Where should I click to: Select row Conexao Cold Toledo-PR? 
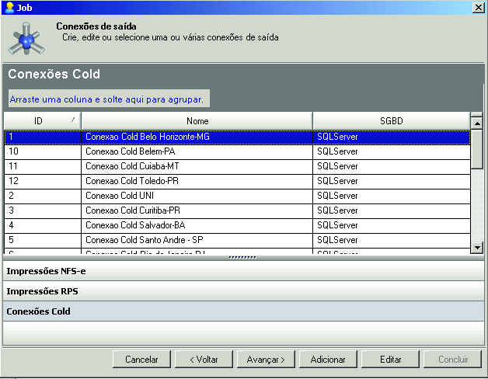click(197, 181)
